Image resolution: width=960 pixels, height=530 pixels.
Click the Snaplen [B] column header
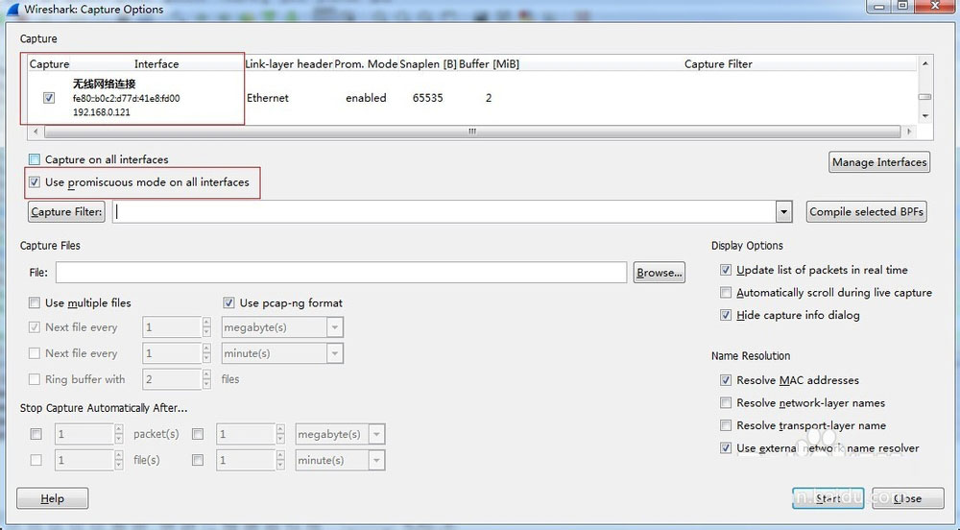point(428,64)
